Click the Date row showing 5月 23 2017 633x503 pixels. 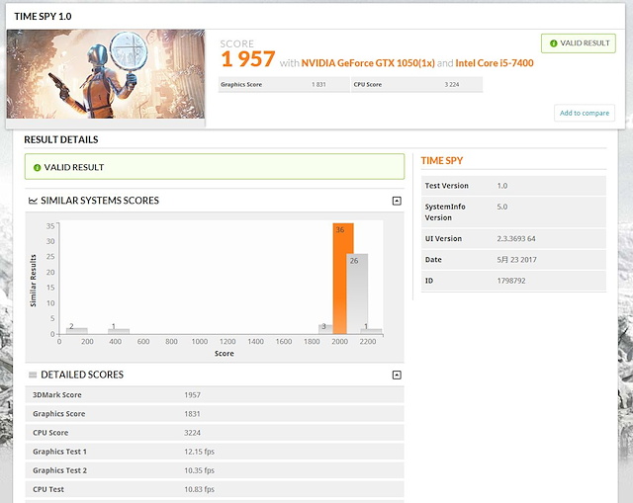pos(513,260)
